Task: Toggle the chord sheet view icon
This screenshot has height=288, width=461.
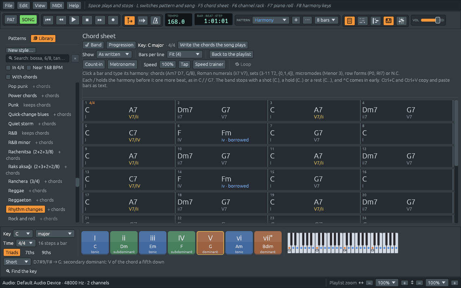Action: [349, 21]
